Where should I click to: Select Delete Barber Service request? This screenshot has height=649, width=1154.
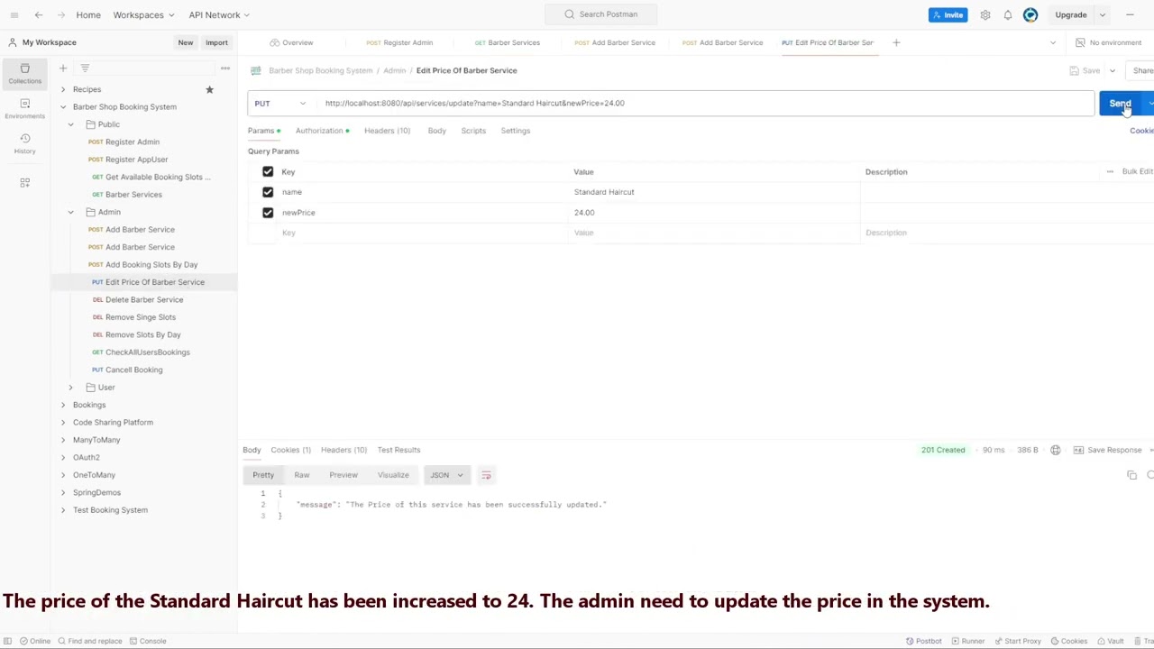(x=144, y=300)
